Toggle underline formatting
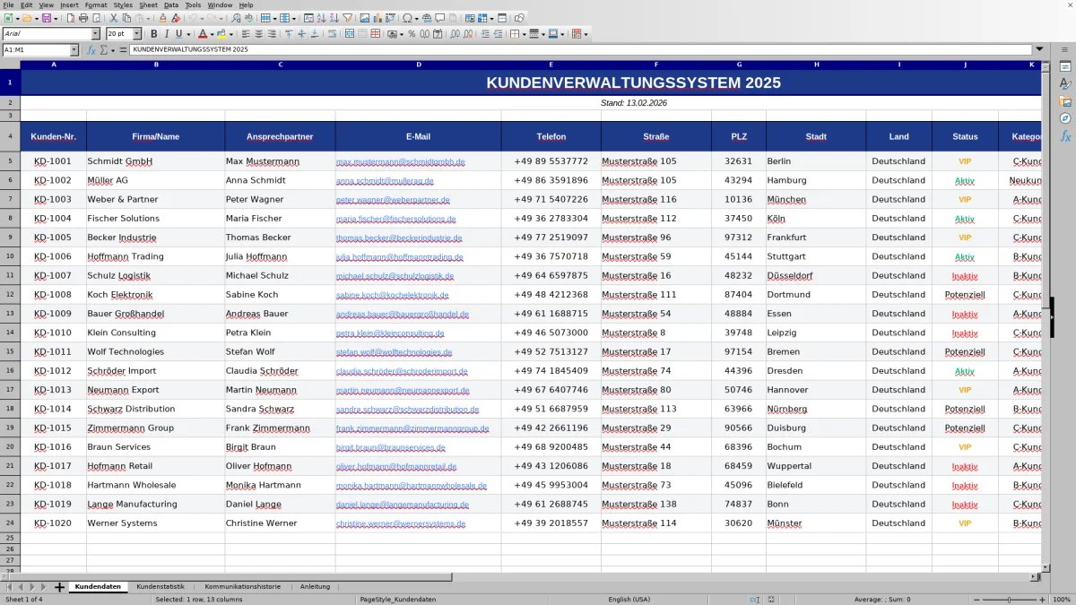This screenshot has width=1076, height=605. 178,33
